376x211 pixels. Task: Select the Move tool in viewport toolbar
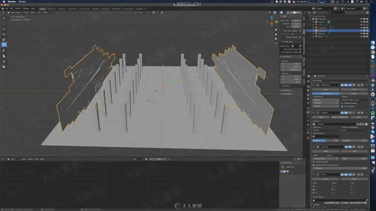point(4,29)
